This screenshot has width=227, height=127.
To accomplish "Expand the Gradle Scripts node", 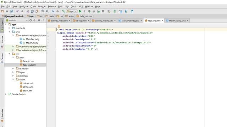I will [6, 94].
